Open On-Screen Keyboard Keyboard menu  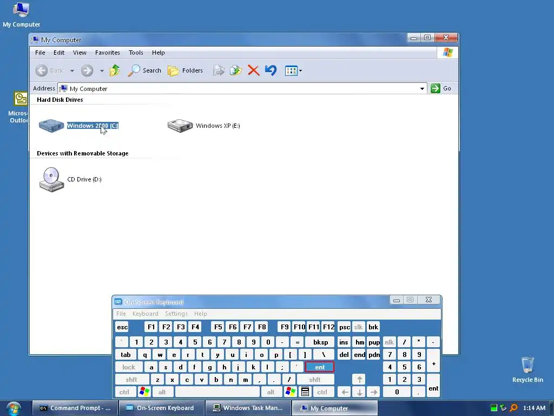(145, 314)
